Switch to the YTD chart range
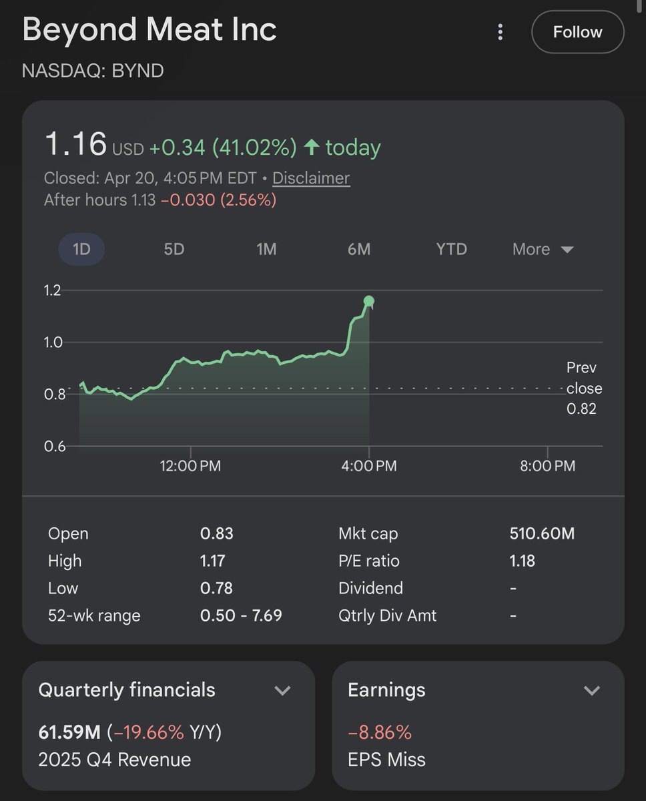This screenshot has height=801, width=646. click(452, 250)
